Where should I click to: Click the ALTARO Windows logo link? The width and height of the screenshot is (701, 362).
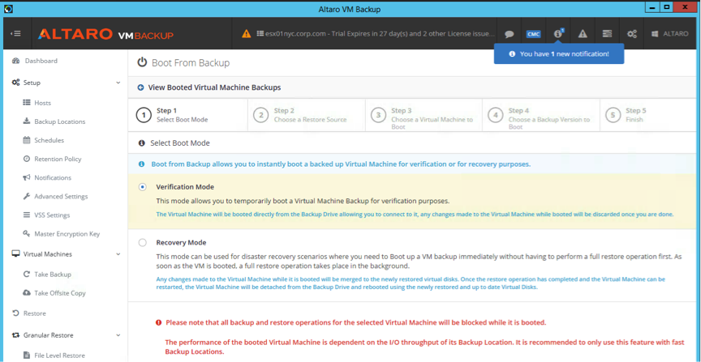(669, 33)
